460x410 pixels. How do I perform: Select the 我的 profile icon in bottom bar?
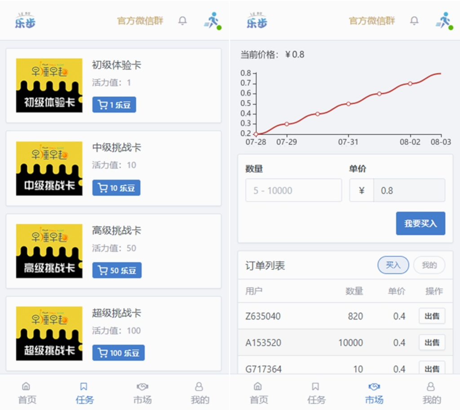click(x=199, y=385)
